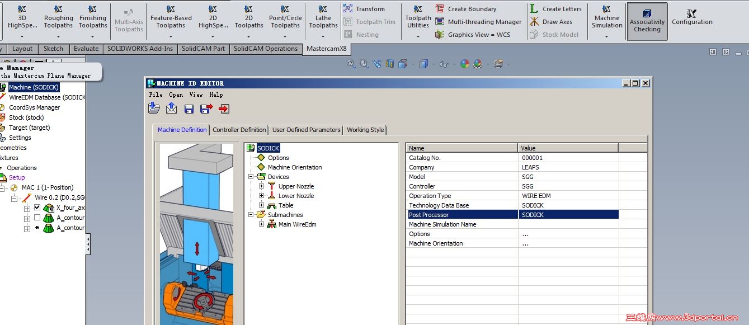Open Mastercam Configuration

coord(692,17)
